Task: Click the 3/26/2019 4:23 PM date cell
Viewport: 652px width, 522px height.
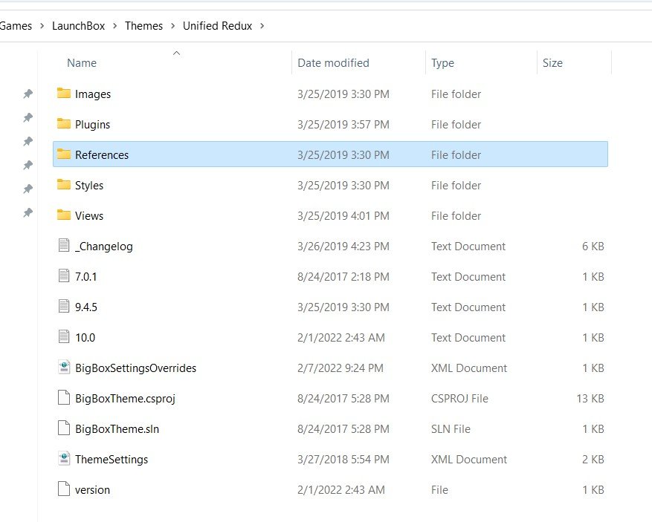Action: [343, 247]
